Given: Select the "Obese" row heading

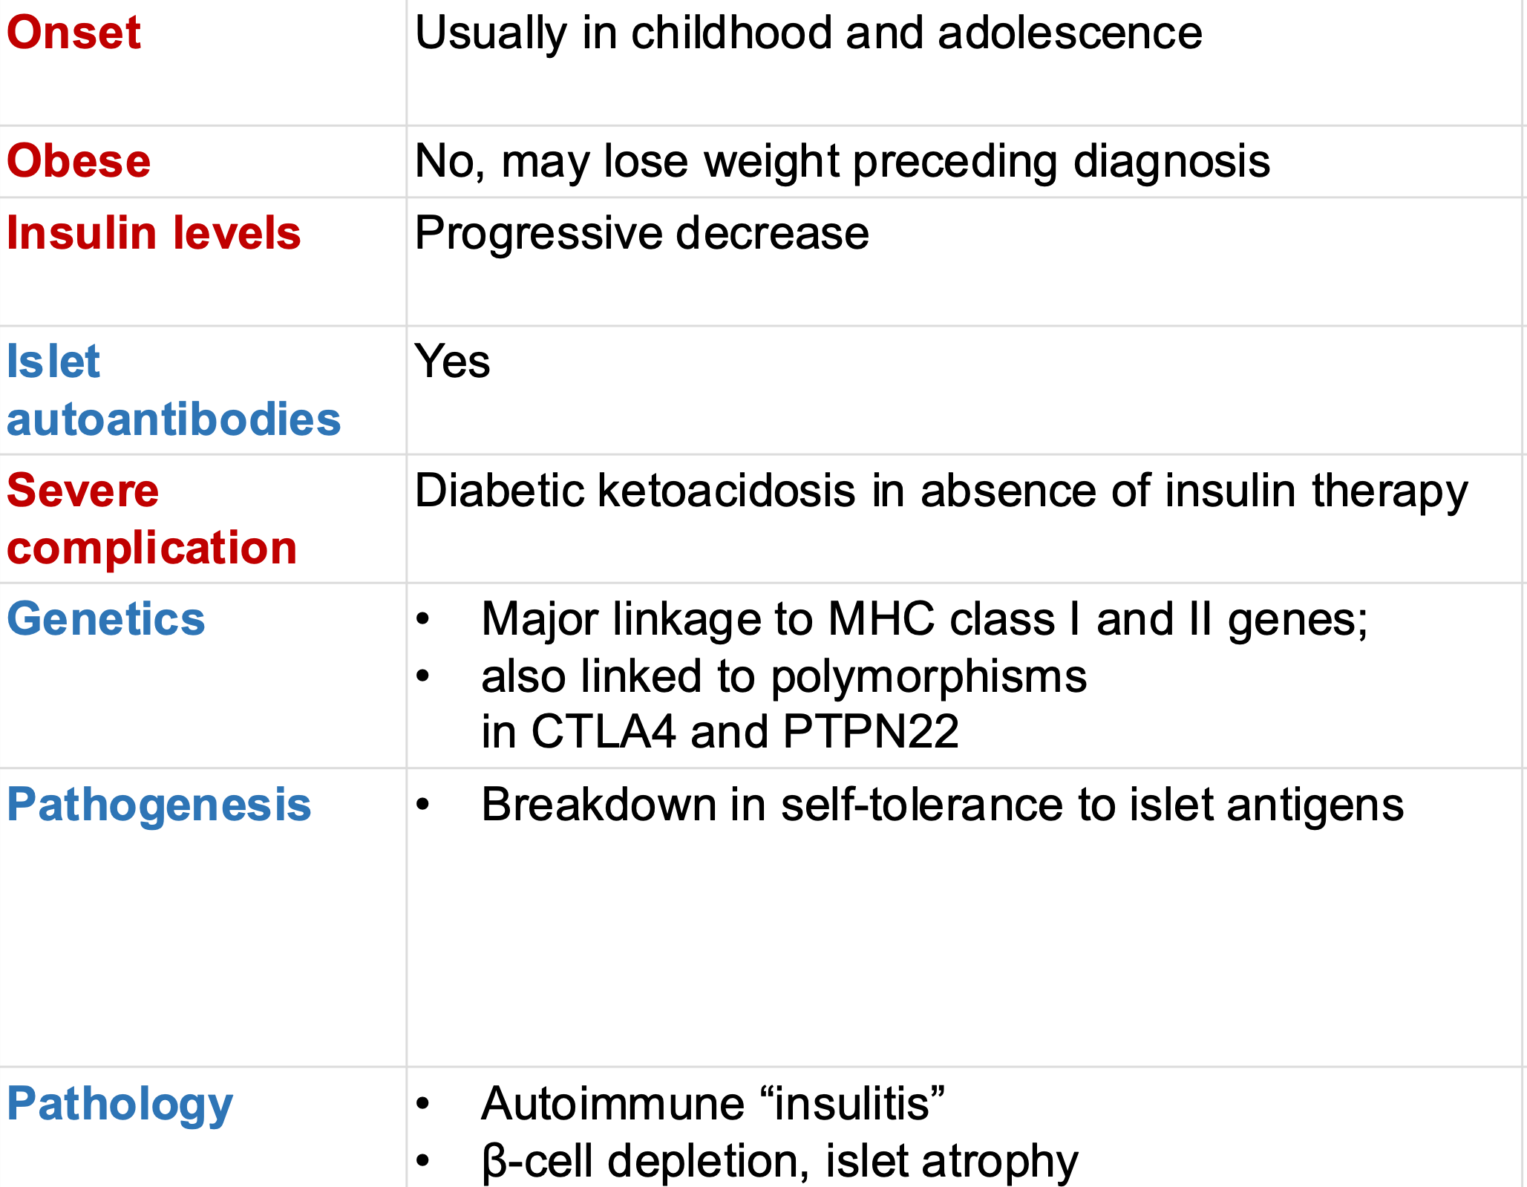Looking at the screenshot, I should (x=79, y=161).
